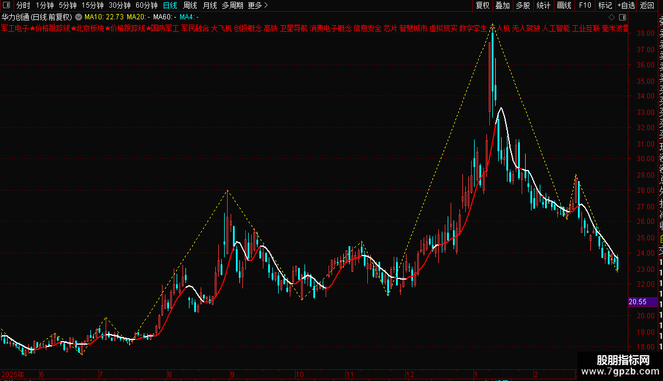
Task: Select the 5分钟 period tab
Action: click(x=67, y=5)
